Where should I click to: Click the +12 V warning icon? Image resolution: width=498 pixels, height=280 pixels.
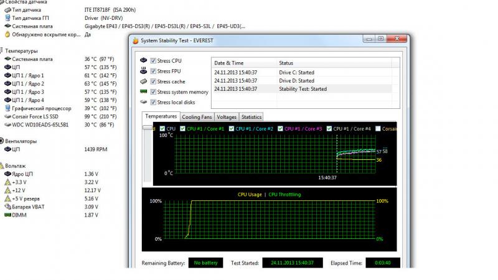[7, 190]
